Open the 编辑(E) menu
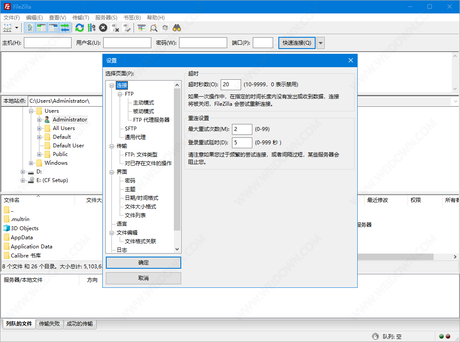Screen dimensions: 460x342 (x=34, y=18)
